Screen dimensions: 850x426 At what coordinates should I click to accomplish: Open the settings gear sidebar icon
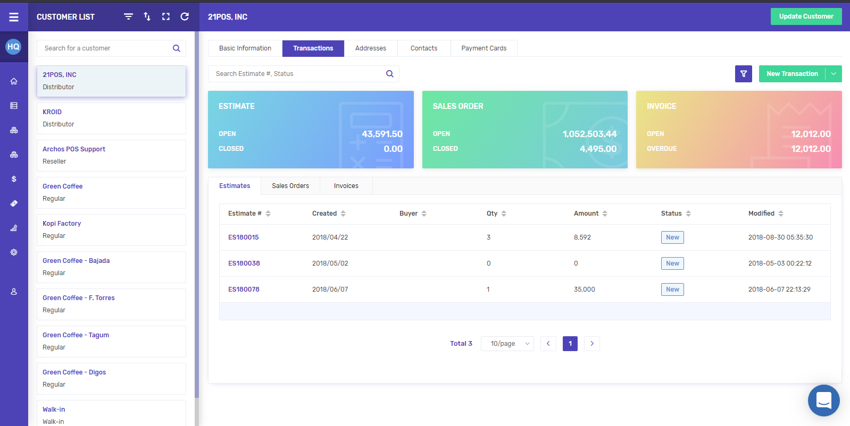pyautogui.click(x=14, y=252)
